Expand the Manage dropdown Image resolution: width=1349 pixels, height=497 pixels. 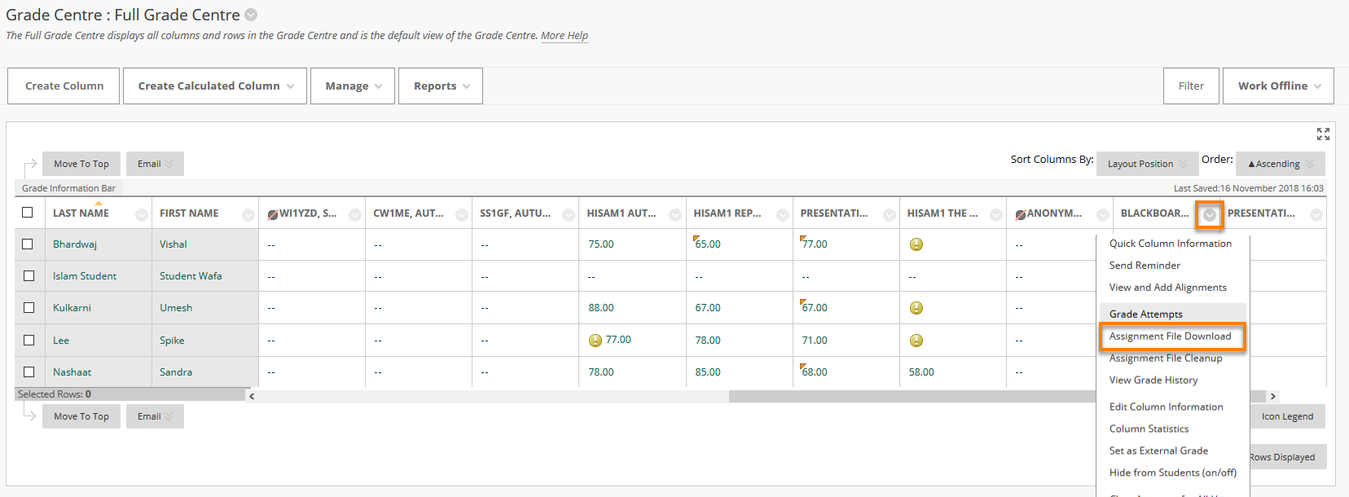353,86
